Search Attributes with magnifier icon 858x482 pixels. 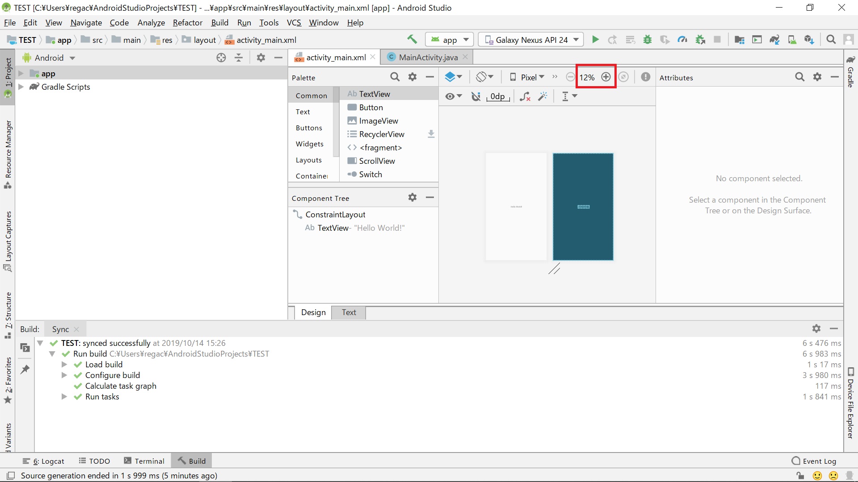coord(800,77)
